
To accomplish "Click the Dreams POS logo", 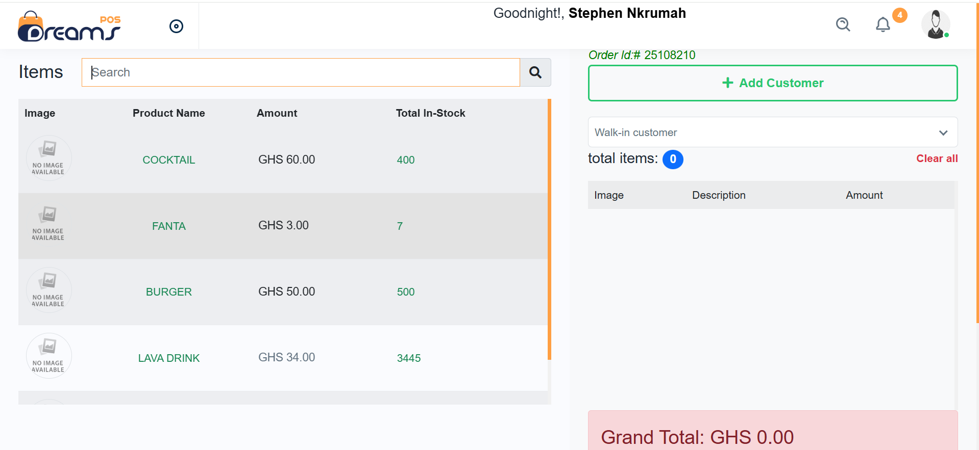I will [x=69, y=27].
